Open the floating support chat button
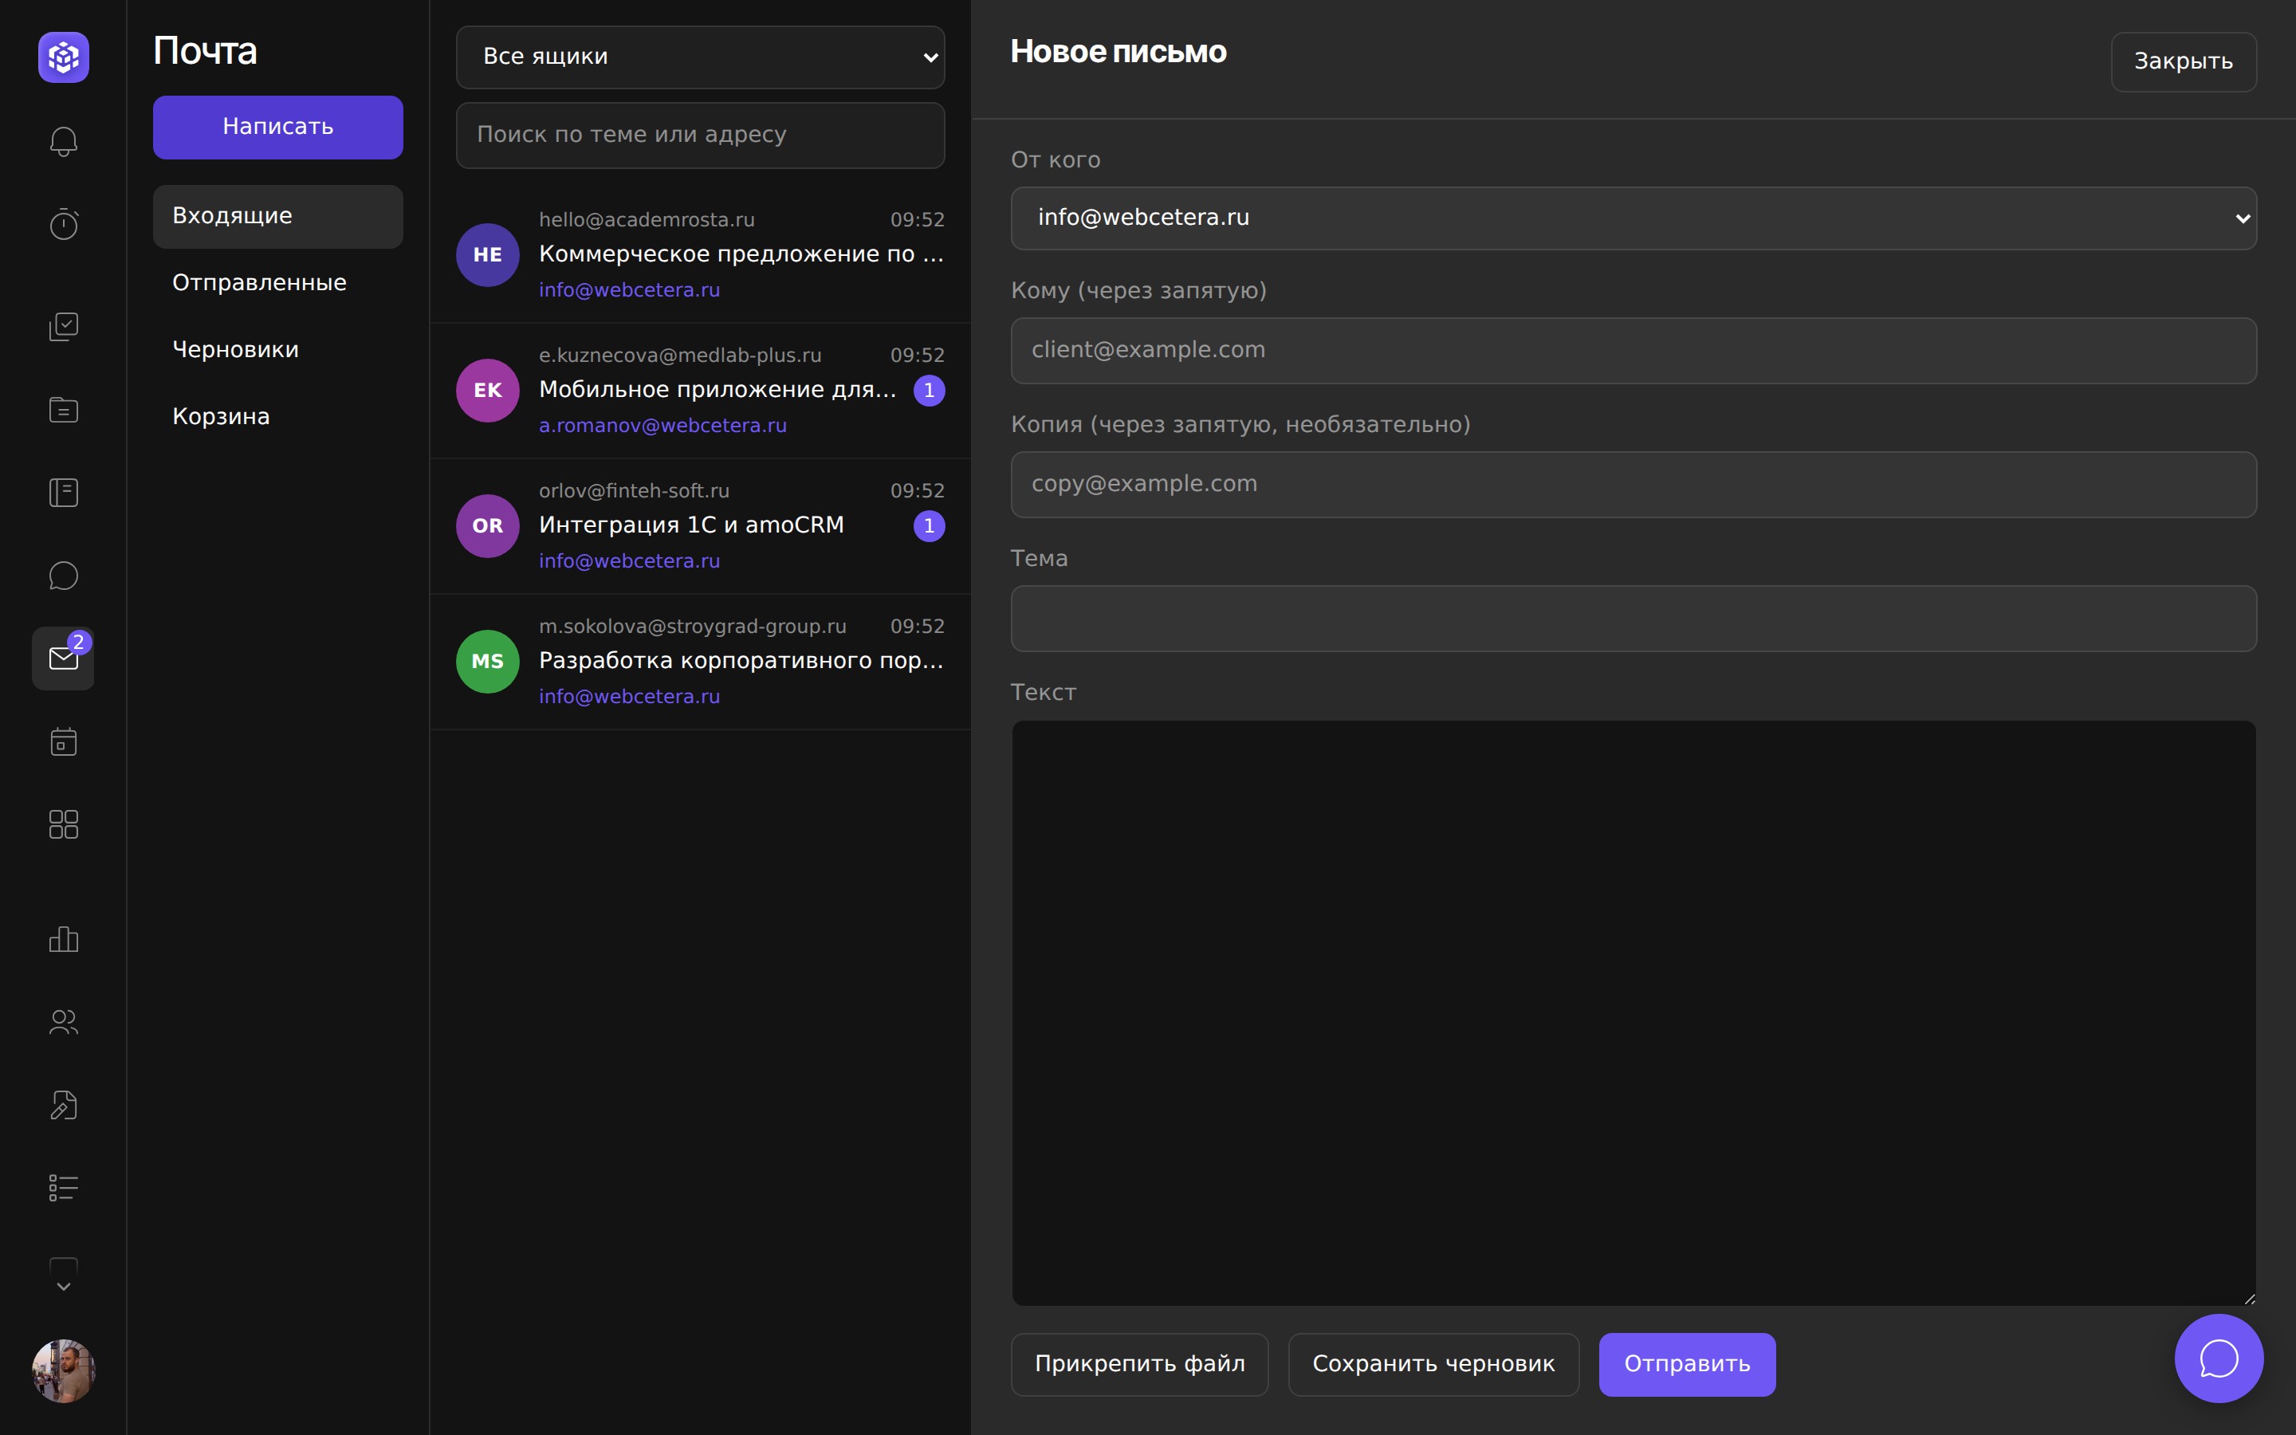Screen dimensions: 2296x1435 pos(2218,1358)
